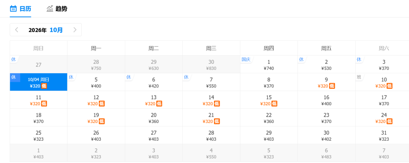Image resolution: width=409 pixels, height=163 pixels.
Task: Select October 21 priced ¥320
Action: tap(211, 117)
